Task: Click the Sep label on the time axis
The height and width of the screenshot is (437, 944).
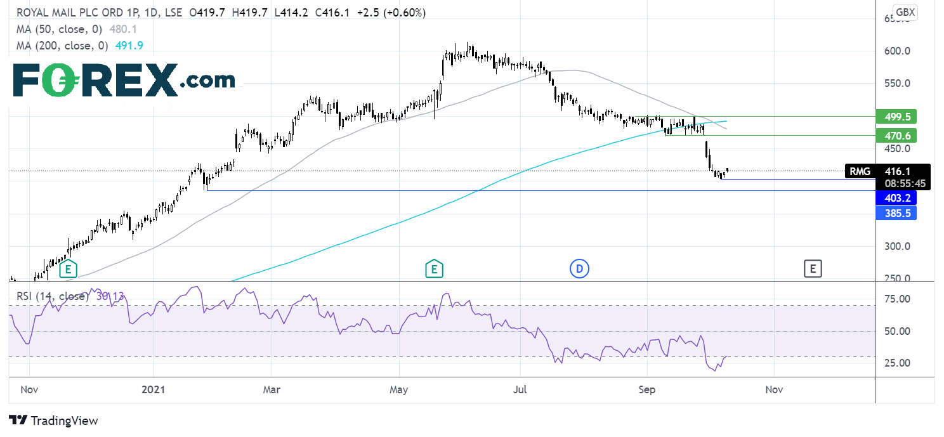Action: [x=647, y=389]
